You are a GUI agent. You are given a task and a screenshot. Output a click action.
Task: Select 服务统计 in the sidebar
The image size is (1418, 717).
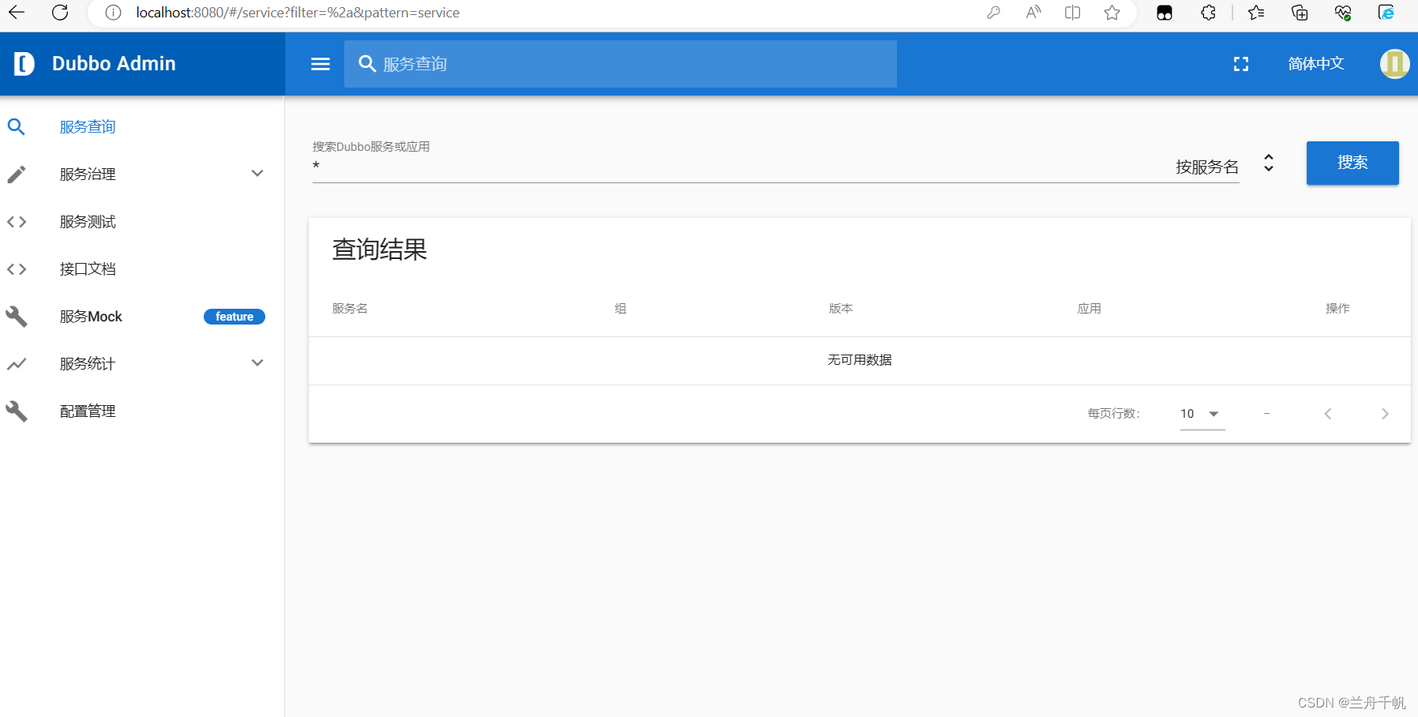click(88, 364)
